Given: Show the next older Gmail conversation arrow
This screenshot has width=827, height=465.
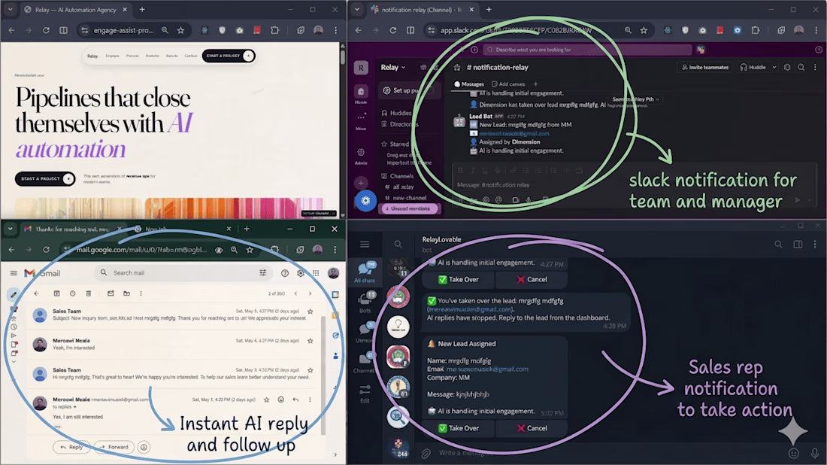Looking at the screenshot, I should (x=310, y=293).
